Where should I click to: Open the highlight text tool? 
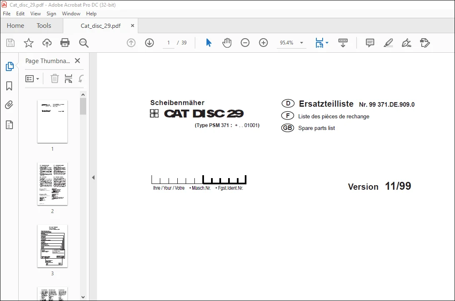388,43
